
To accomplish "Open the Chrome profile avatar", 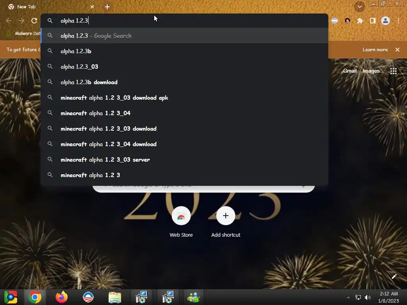I will [x=386, y=21].
